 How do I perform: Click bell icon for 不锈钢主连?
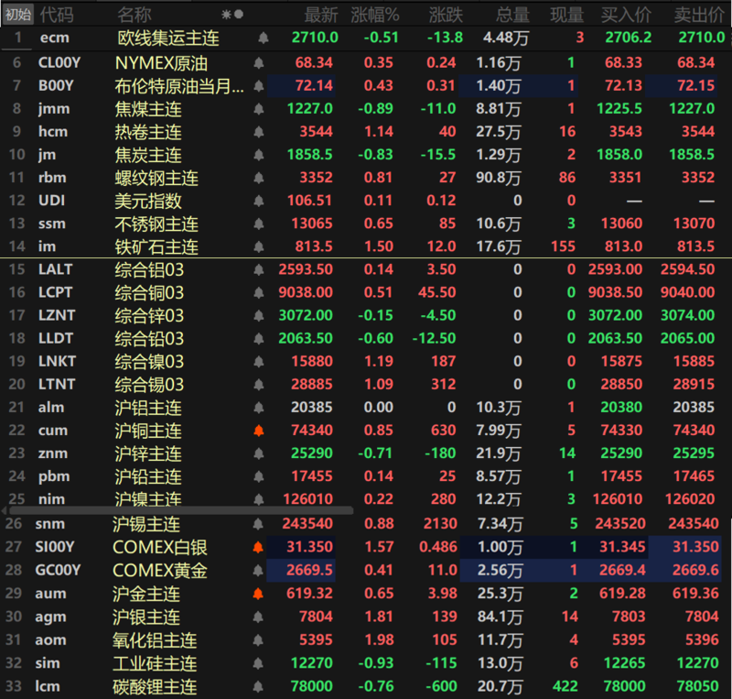pos(259,224)
